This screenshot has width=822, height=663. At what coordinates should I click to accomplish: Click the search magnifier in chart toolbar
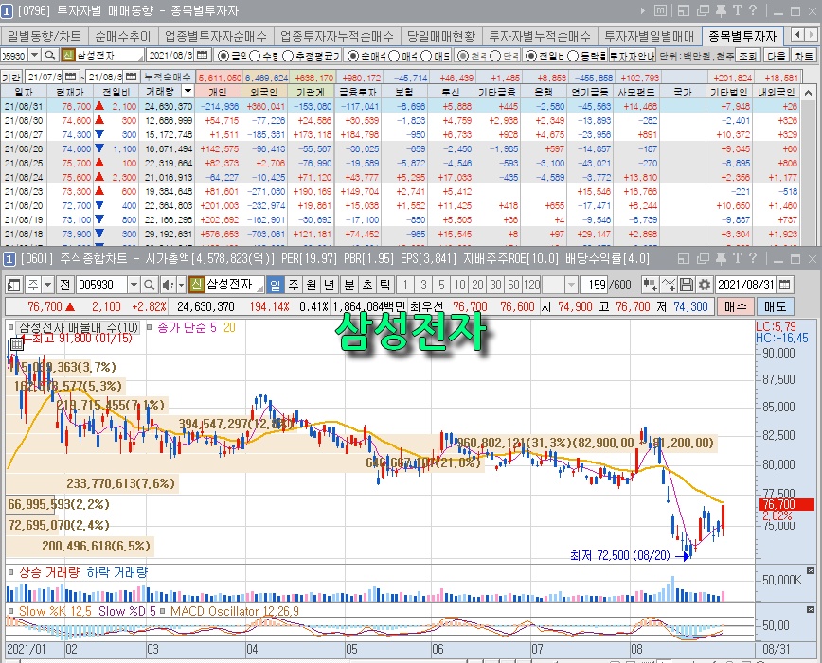pos(149,285)
